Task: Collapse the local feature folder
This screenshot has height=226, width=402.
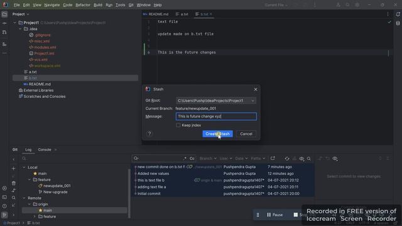Action: (x=30, y=180)
